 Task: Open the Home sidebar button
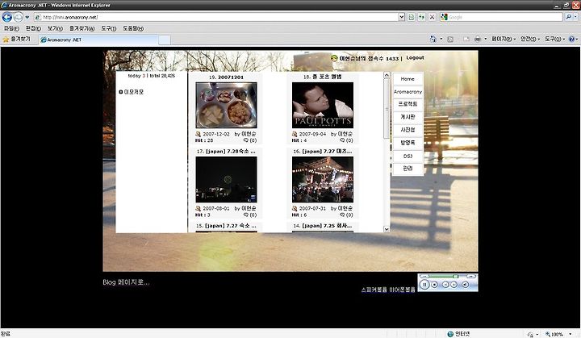click(408, 79)
